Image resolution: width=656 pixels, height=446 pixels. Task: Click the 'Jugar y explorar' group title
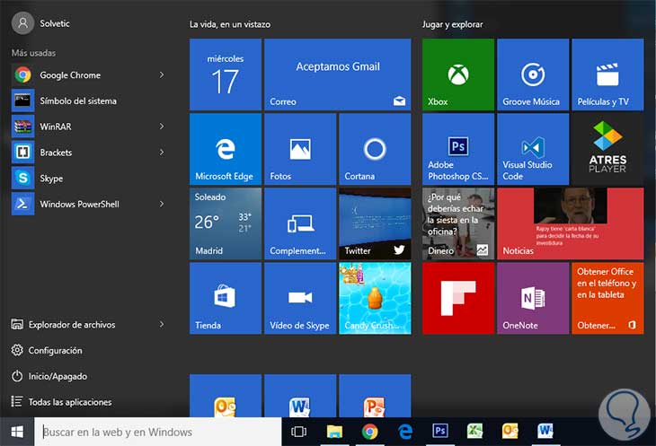pyautogui.click(x=452, y=24)
